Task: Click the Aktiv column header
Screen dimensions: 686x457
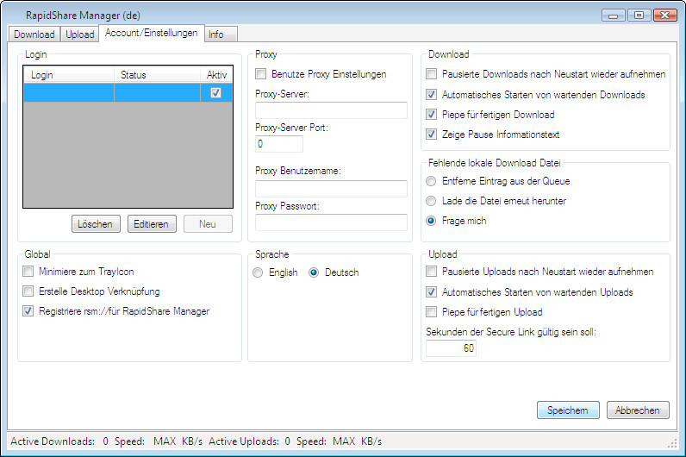Action: tap(216, 75)
